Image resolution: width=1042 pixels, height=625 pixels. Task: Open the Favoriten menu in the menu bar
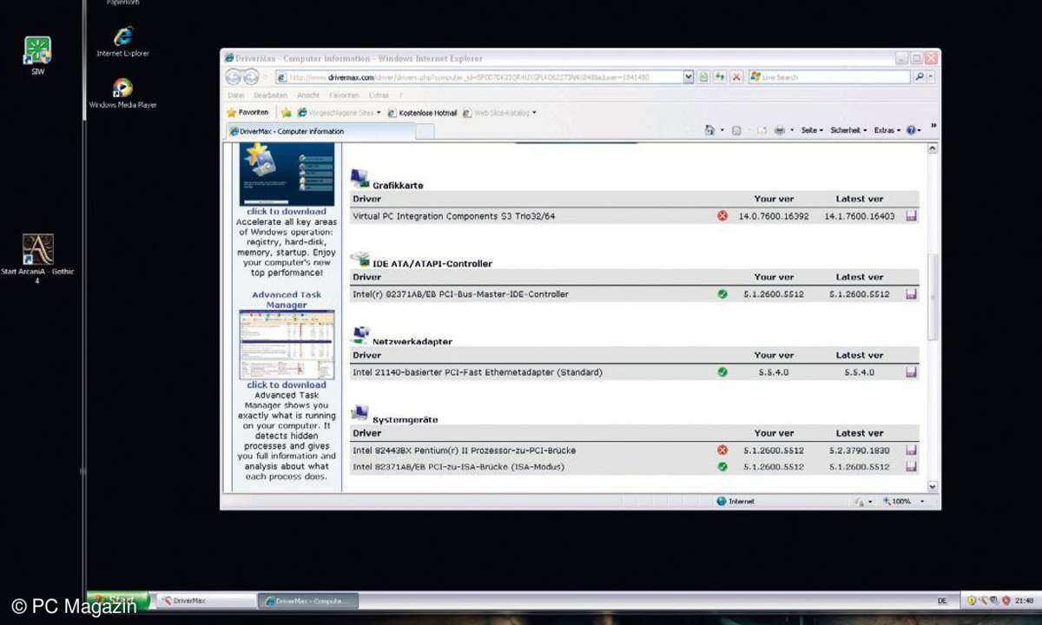tap(344, 95)
